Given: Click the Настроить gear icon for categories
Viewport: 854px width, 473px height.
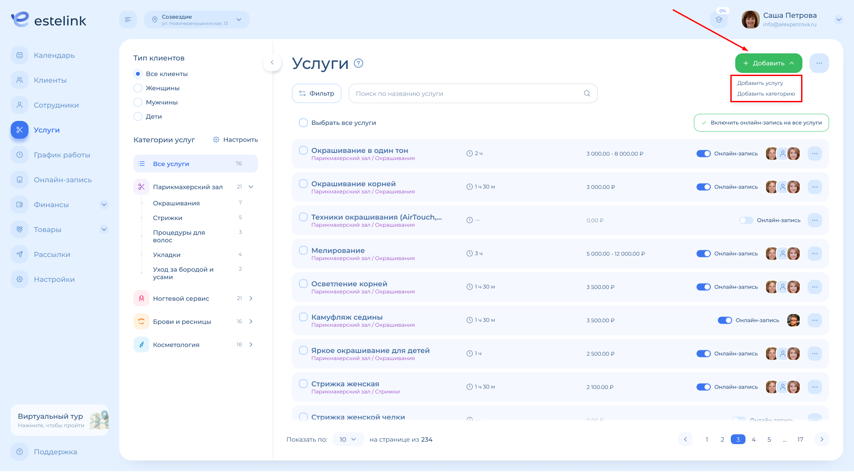Looking at the screenshot, I should point(216,140).
